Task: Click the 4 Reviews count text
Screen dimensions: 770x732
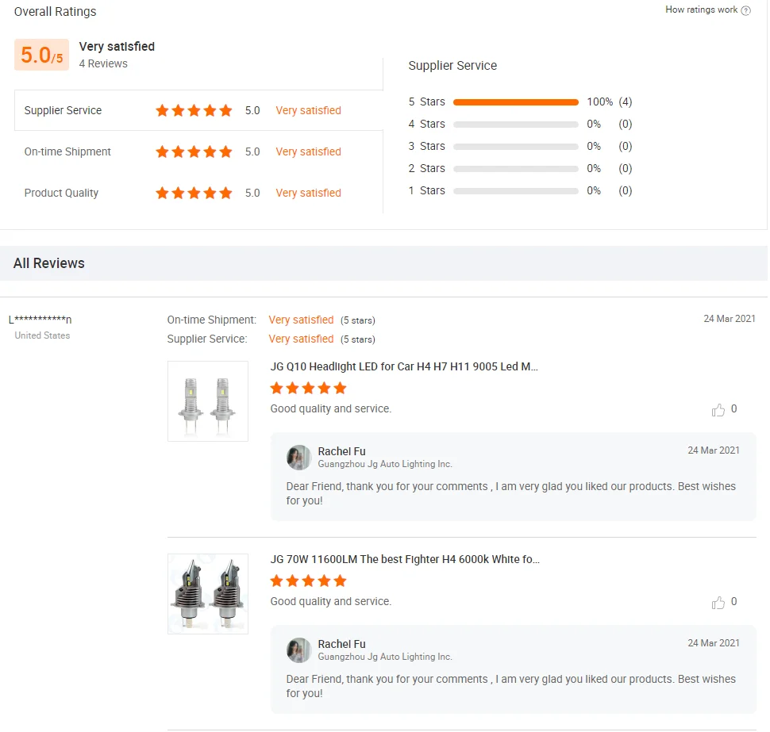Action: tap(103, 63)
